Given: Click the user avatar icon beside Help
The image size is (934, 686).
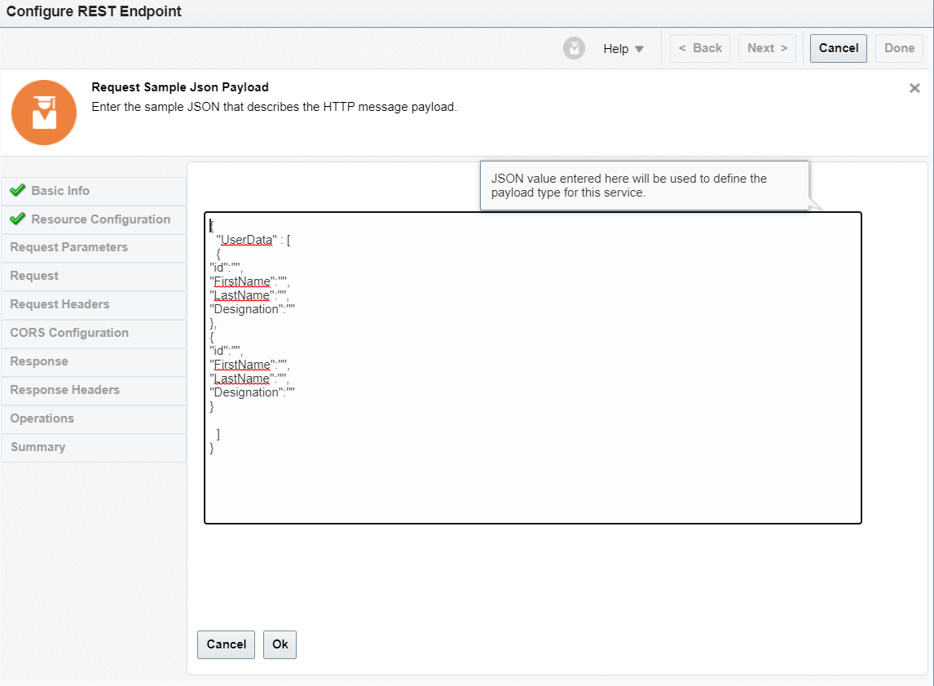Looking at the screenshot, I should pyautogui.click(x=574, y=48).
